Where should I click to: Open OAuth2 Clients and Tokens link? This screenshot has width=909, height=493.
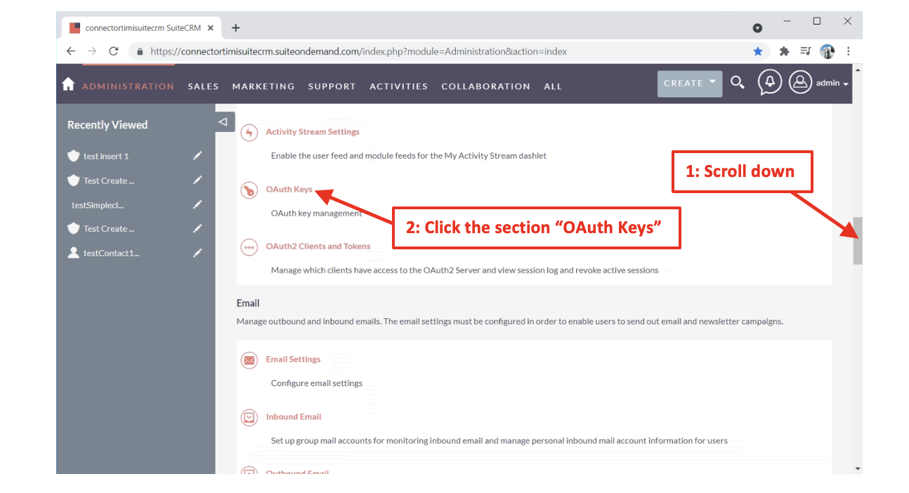(x=318, y=246)
